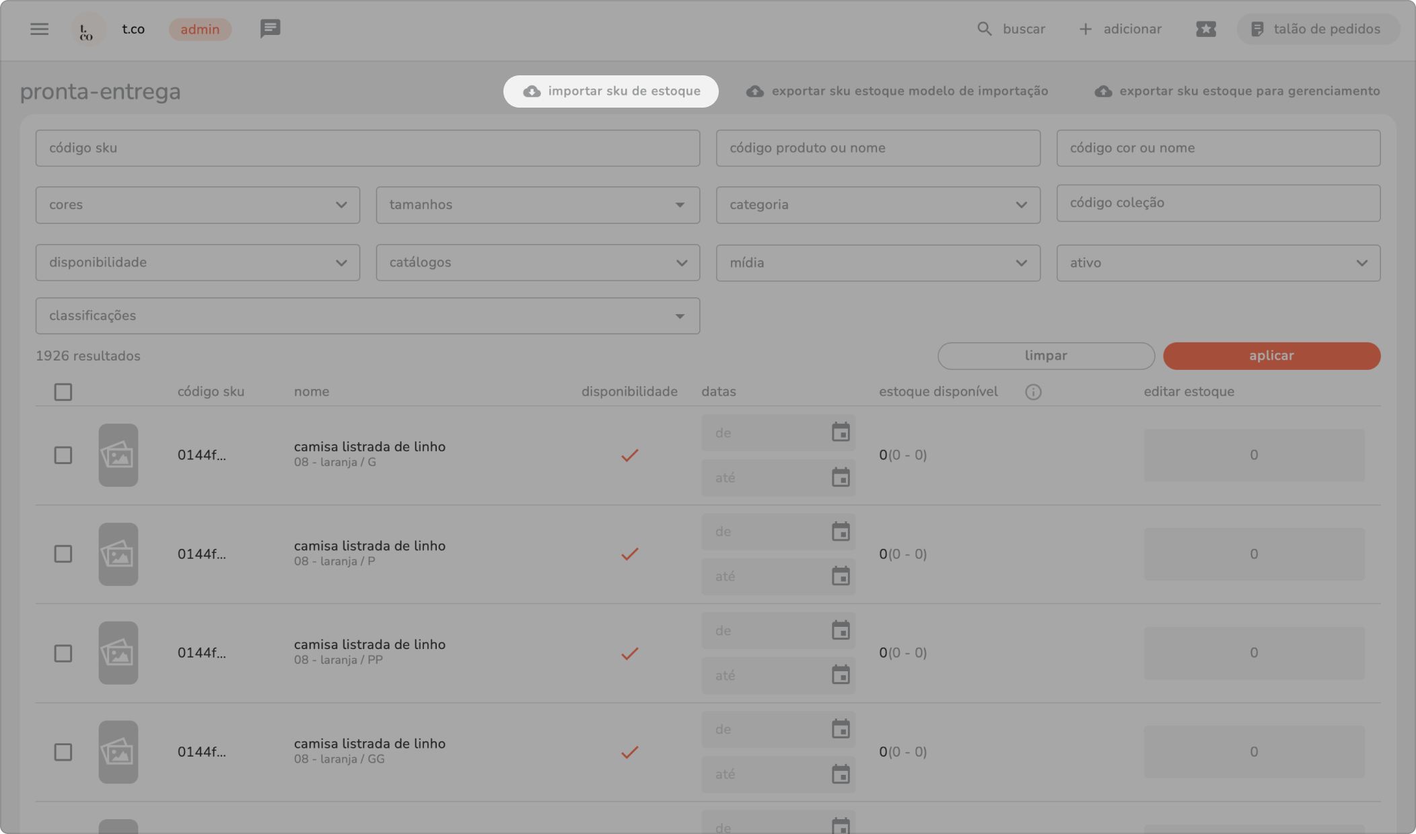
Task: Check the laranja / G row checkbox
Action: [63, 455]
